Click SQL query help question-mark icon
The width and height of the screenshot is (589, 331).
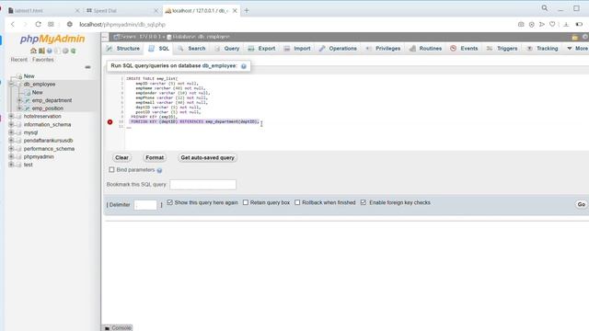pyautogui.click(x=244, y=66)
